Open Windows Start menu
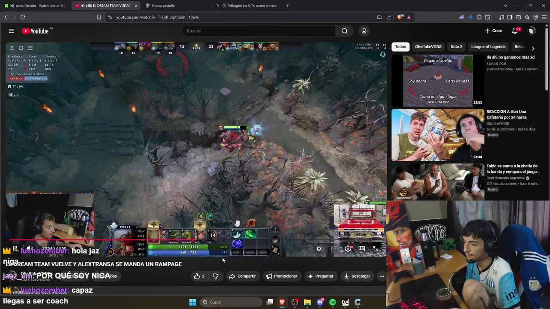 (192, 302)
